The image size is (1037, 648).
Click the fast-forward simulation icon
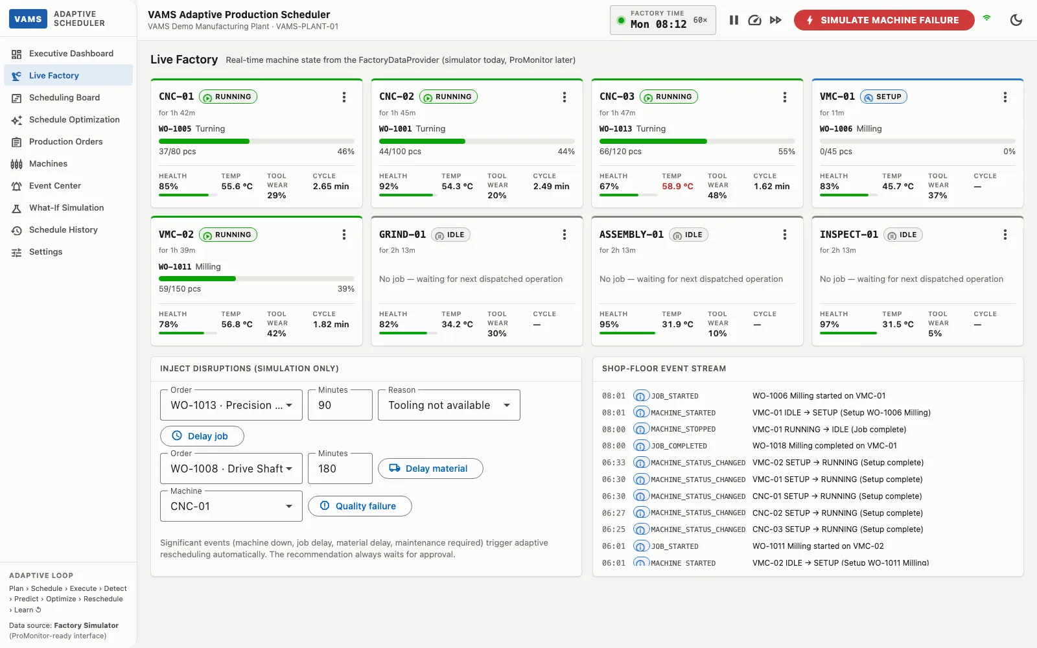[776, 20]
